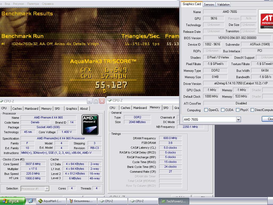273x205 pixels.
Task: Open the AMD 760G GPU selection dropdown
Action: point(238,119)
